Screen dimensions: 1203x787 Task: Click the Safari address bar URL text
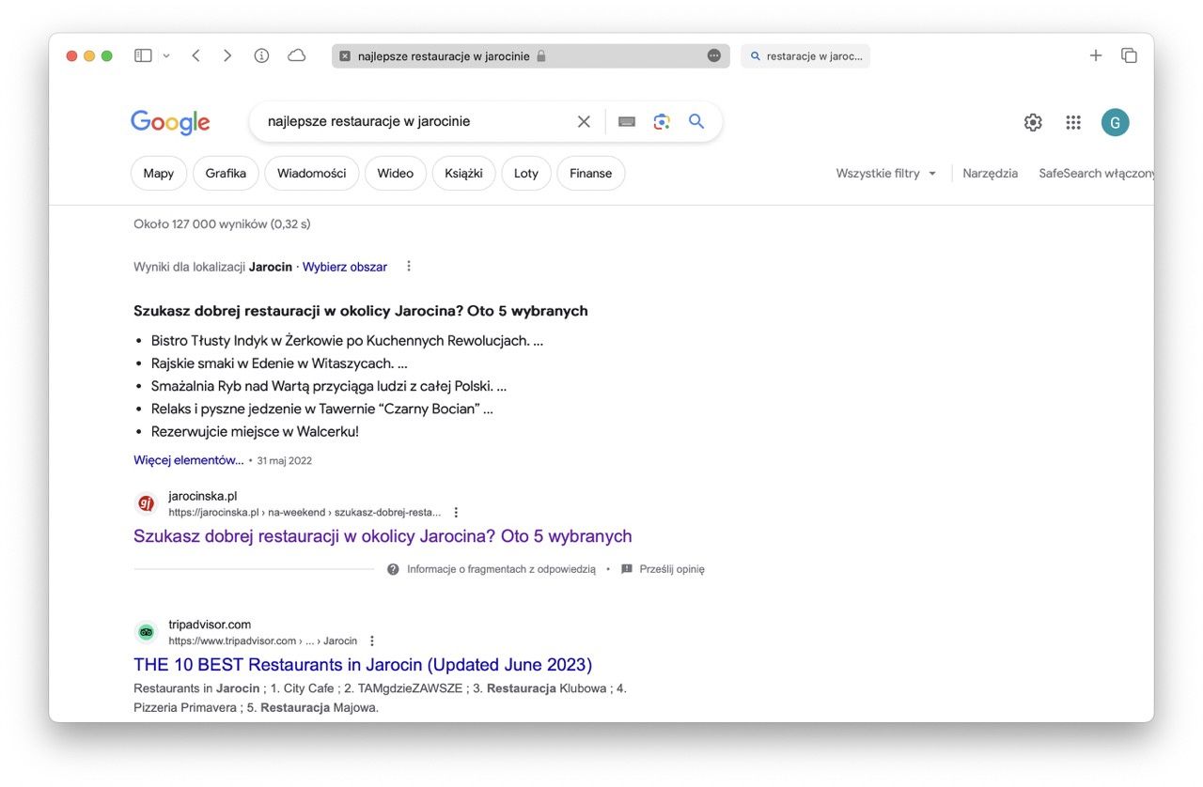(x=444, y=56)
